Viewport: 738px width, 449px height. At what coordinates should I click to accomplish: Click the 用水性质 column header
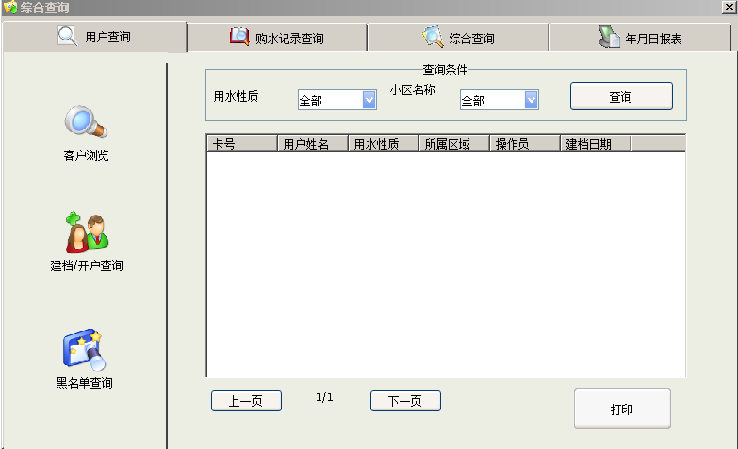coord(384,143)
